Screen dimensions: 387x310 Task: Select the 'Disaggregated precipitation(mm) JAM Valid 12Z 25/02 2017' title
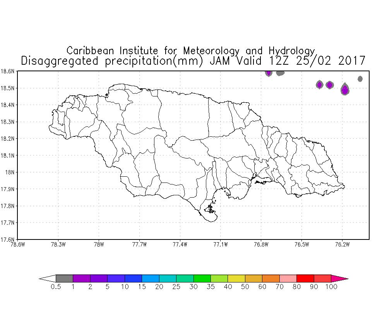[193, 61]
